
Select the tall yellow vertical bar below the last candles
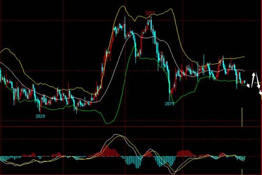coord(242,117)
